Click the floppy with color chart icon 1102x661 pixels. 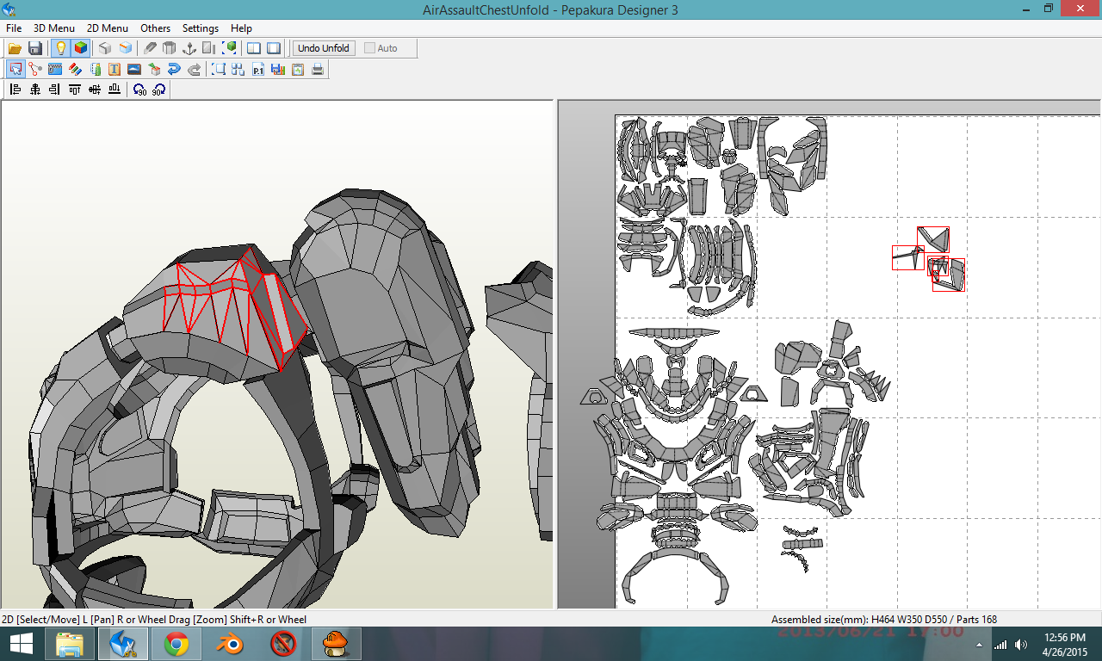click(x=278, y=69)
